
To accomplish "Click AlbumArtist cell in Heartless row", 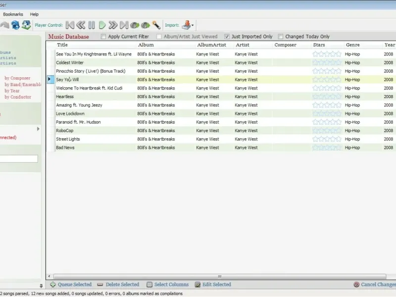I will coord(207,96).
